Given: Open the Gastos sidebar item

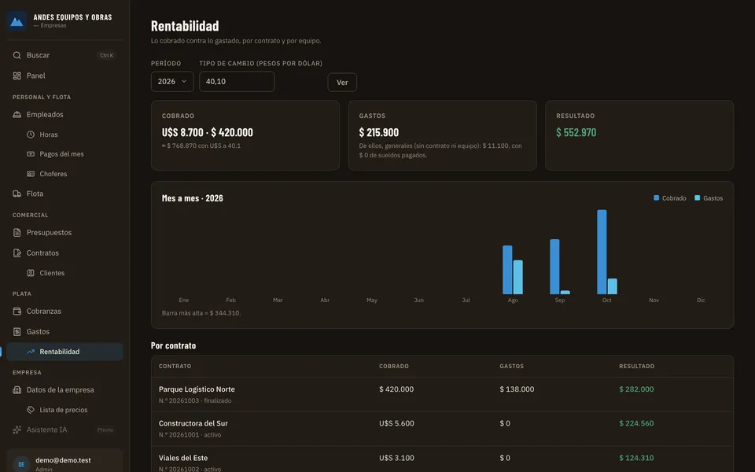Looking at the screenshot, I should click(64, 331).
